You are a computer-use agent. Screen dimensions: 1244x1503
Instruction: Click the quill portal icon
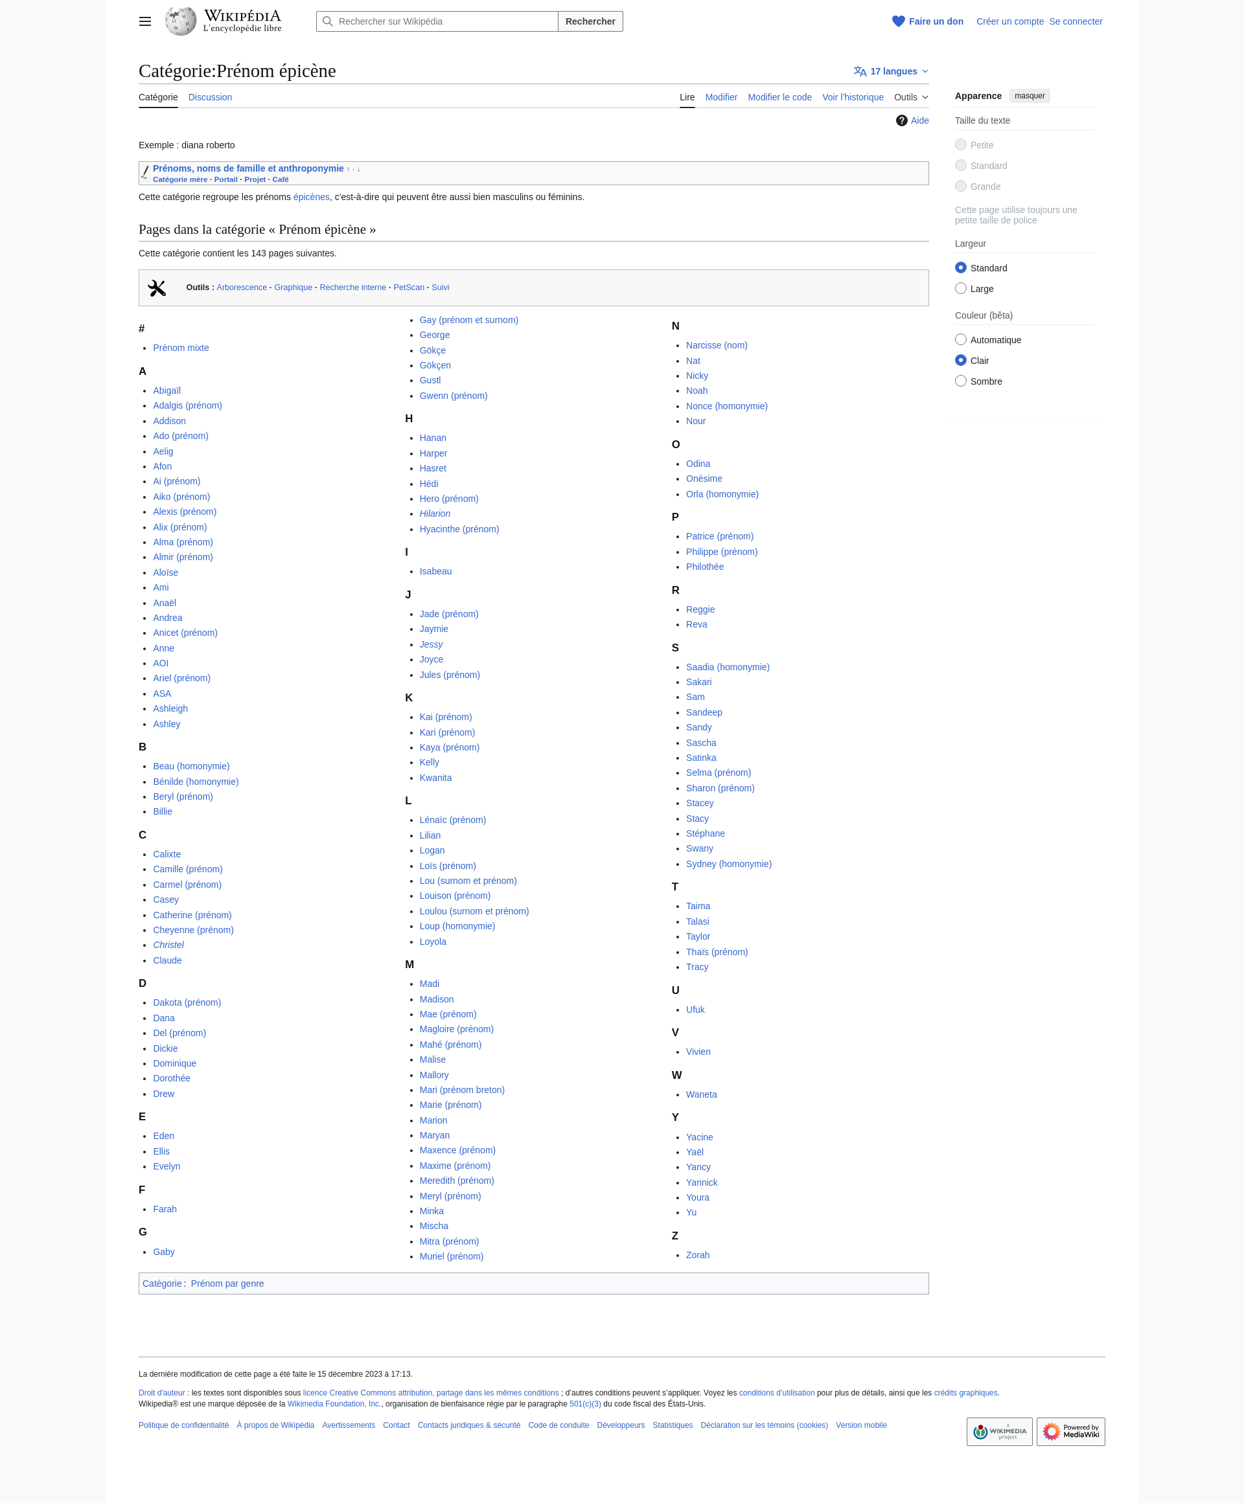pyautogui.click(x=145, y=172)
